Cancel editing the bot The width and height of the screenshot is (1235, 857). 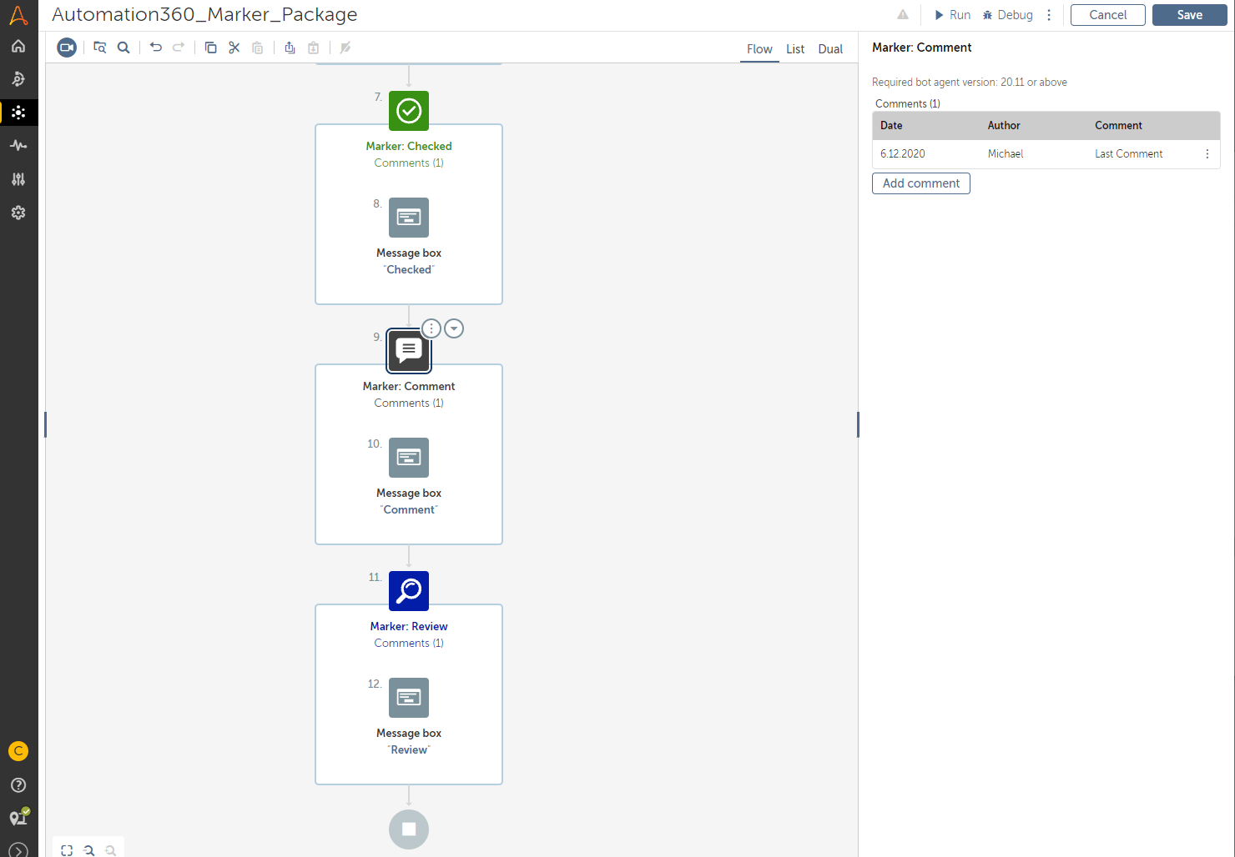point(1108,15)
